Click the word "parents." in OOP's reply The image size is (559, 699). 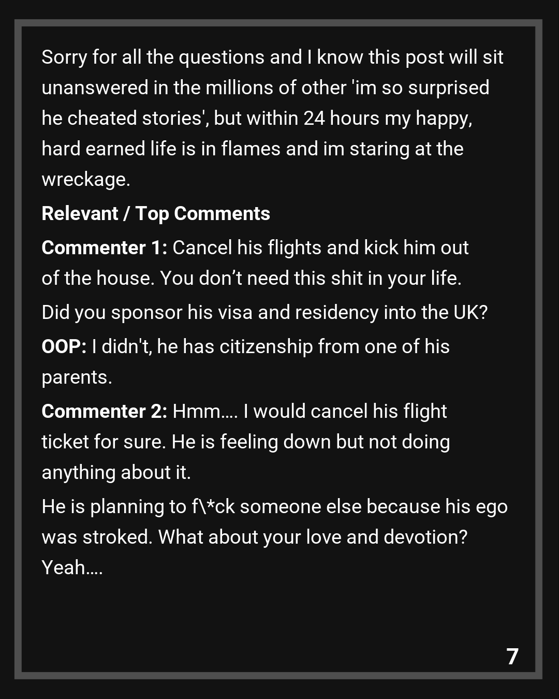(x=77, y=377)
